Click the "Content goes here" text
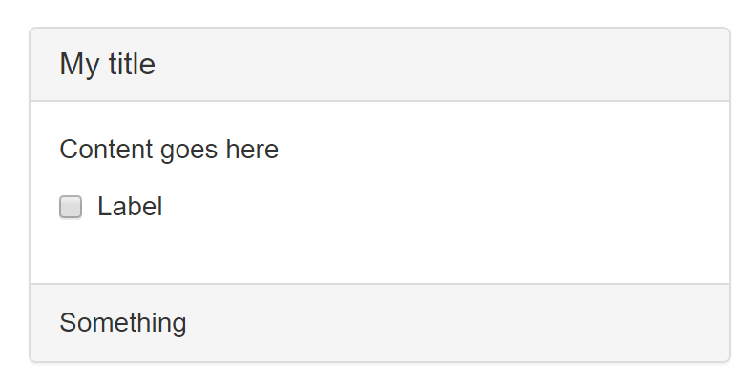 pos(169,150)
